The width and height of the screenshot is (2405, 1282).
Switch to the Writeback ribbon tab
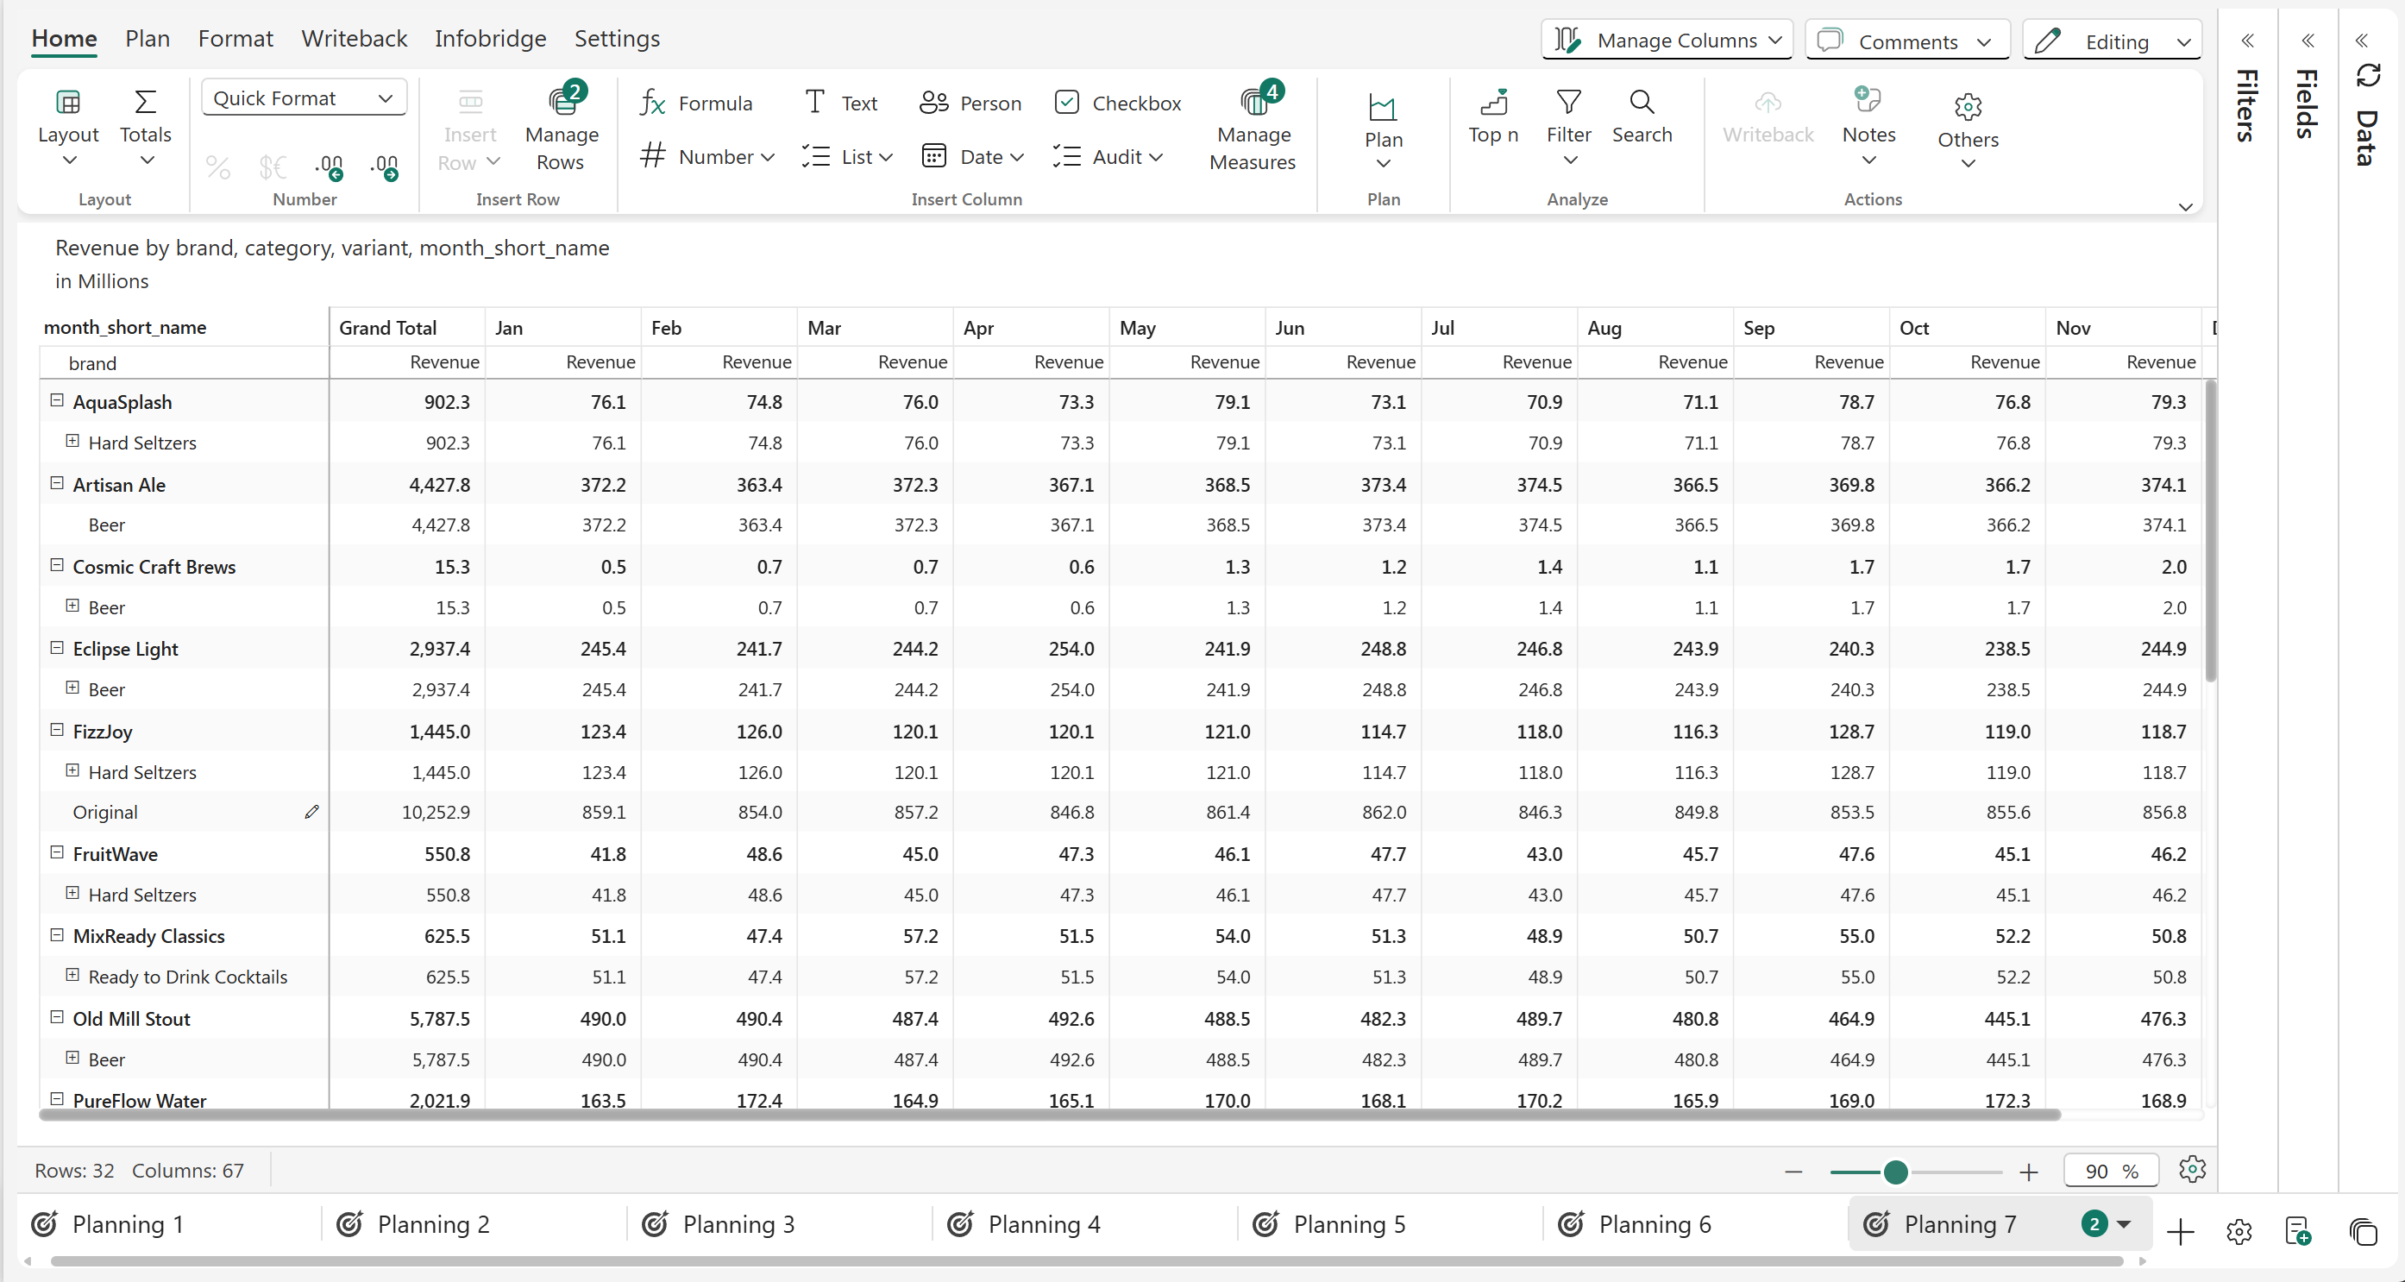coord(354,38)
